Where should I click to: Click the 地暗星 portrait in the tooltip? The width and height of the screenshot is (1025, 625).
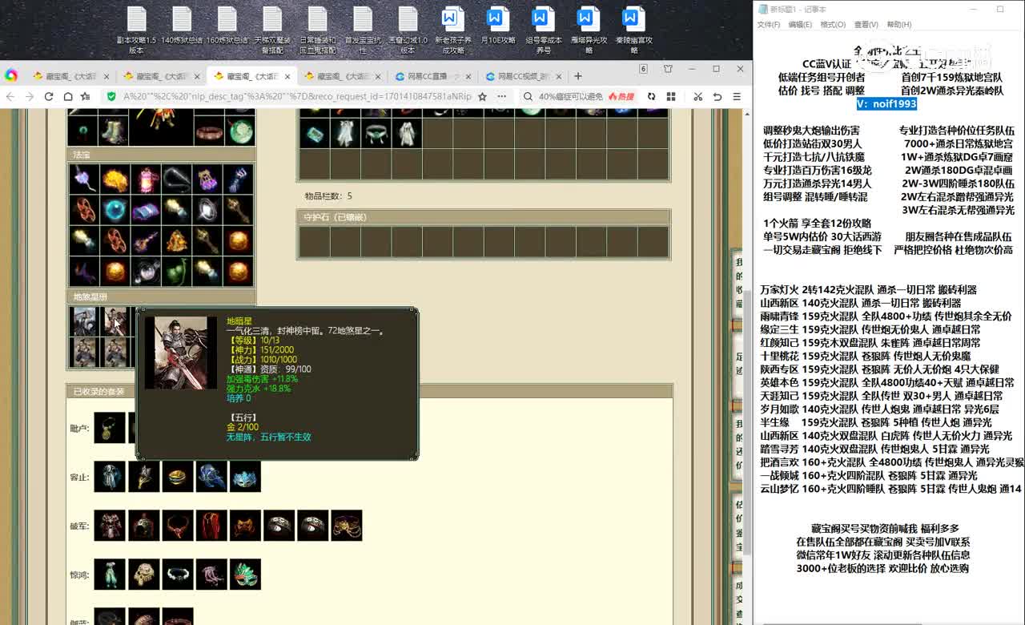coord(181,353)
